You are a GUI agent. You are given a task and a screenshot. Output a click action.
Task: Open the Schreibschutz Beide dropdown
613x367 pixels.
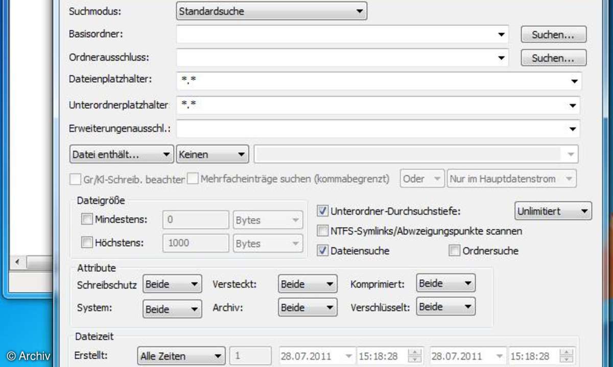172,284
